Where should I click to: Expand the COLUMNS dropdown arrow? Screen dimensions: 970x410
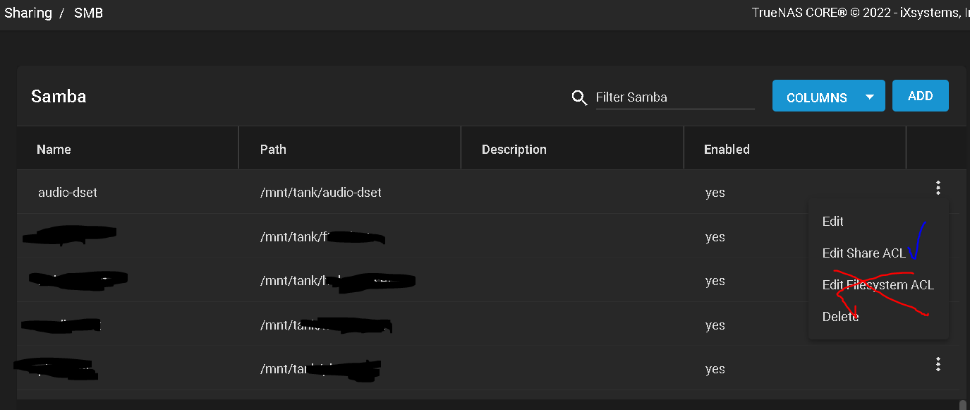(870, 97)
